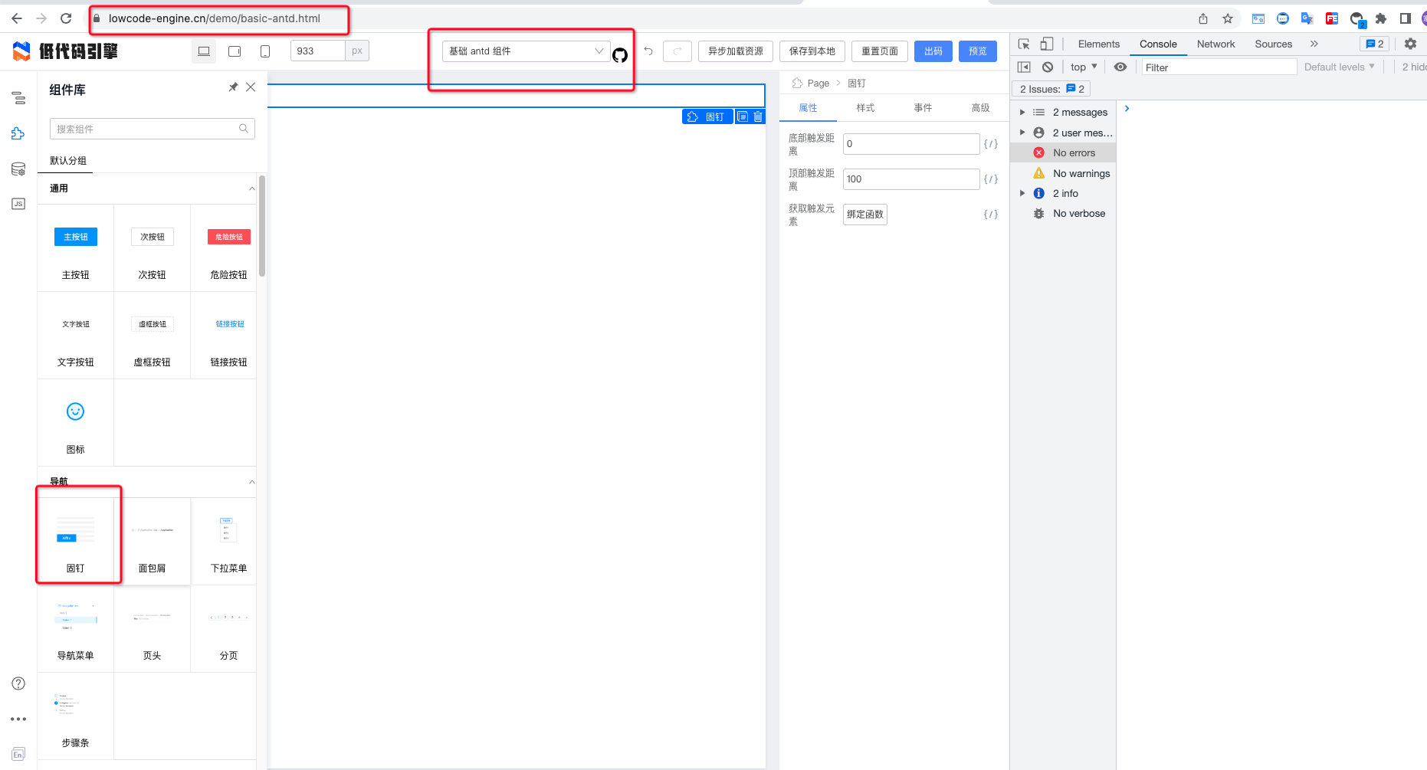Open the outline tree panel icon
Screen dimensions: 1427x770
(x=18, y=98)
